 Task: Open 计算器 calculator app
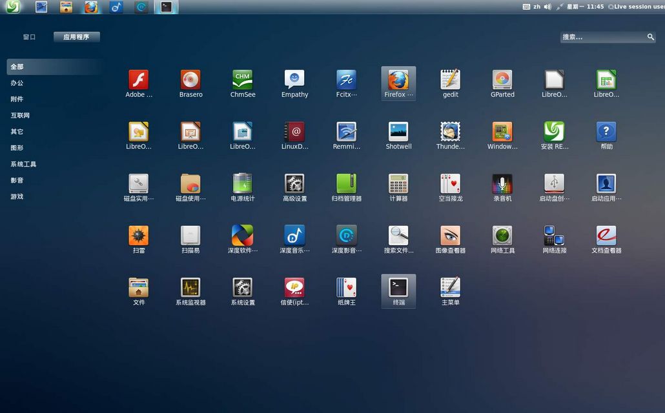point(398,185)
